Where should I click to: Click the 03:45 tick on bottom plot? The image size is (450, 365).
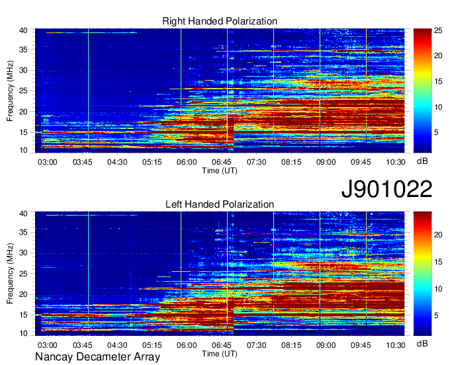pos(82,345)
